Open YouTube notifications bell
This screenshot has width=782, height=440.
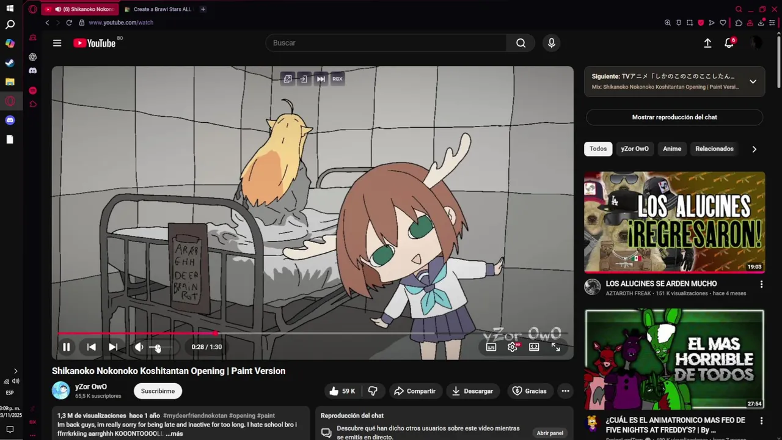click(x=729, y=43)
